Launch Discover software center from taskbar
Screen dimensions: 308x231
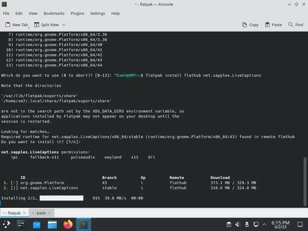[36, 224]
